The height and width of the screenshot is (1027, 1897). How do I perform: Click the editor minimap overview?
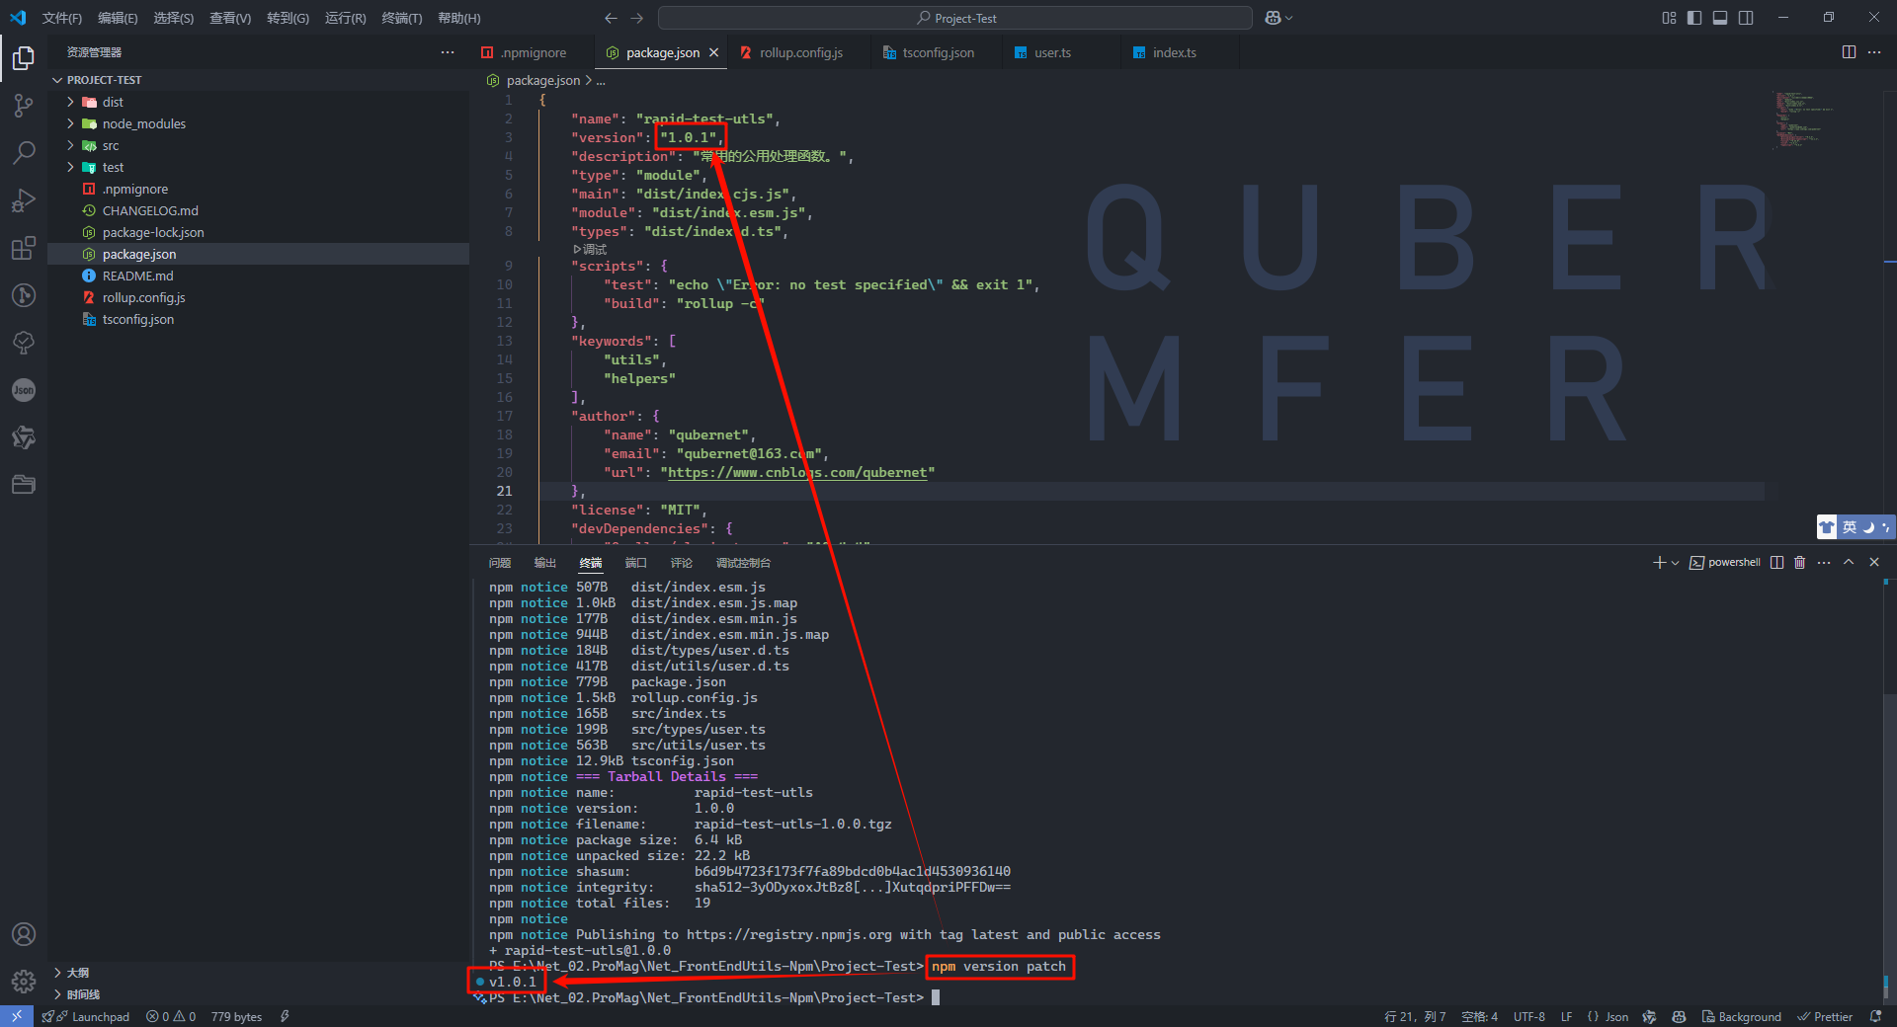coord(1803,118)
